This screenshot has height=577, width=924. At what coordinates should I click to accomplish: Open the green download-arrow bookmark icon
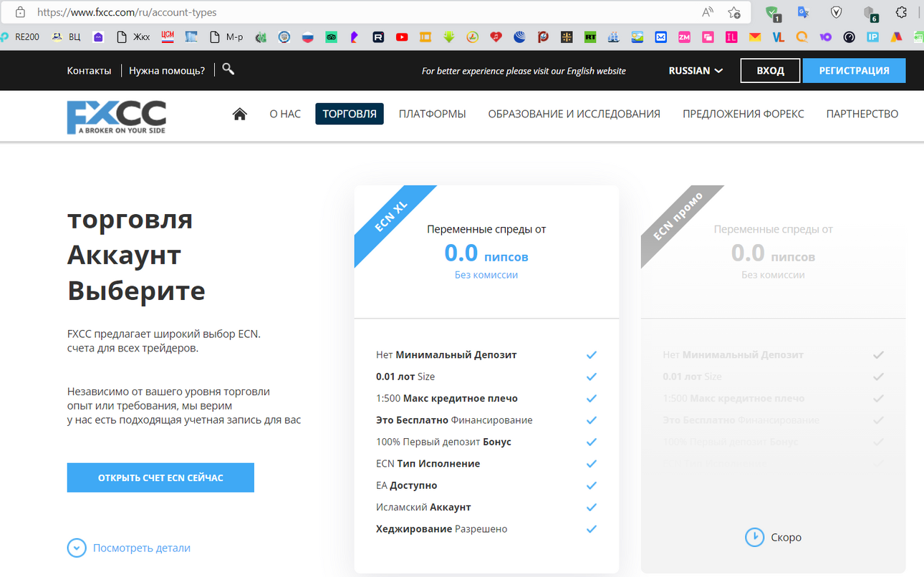[449, 37]
